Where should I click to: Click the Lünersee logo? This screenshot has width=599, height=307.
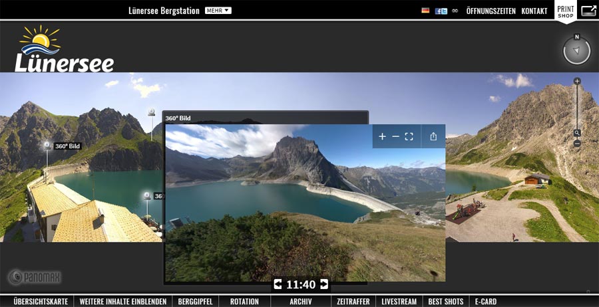click(x=64, y=49)
